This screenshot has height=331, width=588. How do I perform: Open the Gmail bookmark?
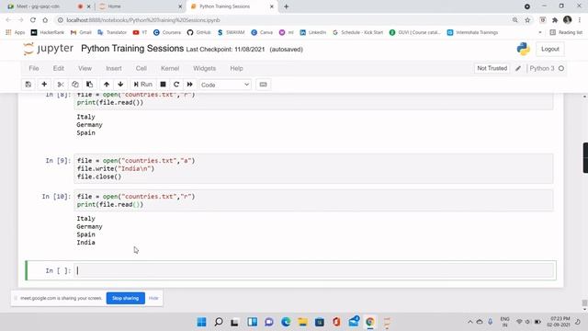[x=81, y=33]
